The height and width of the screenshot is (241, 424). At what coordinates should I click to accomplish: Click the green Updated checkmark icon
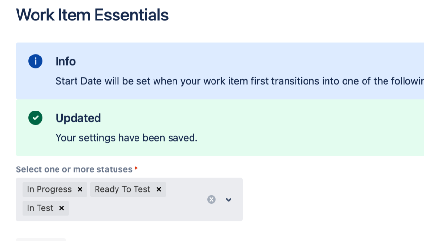point(35,118)
